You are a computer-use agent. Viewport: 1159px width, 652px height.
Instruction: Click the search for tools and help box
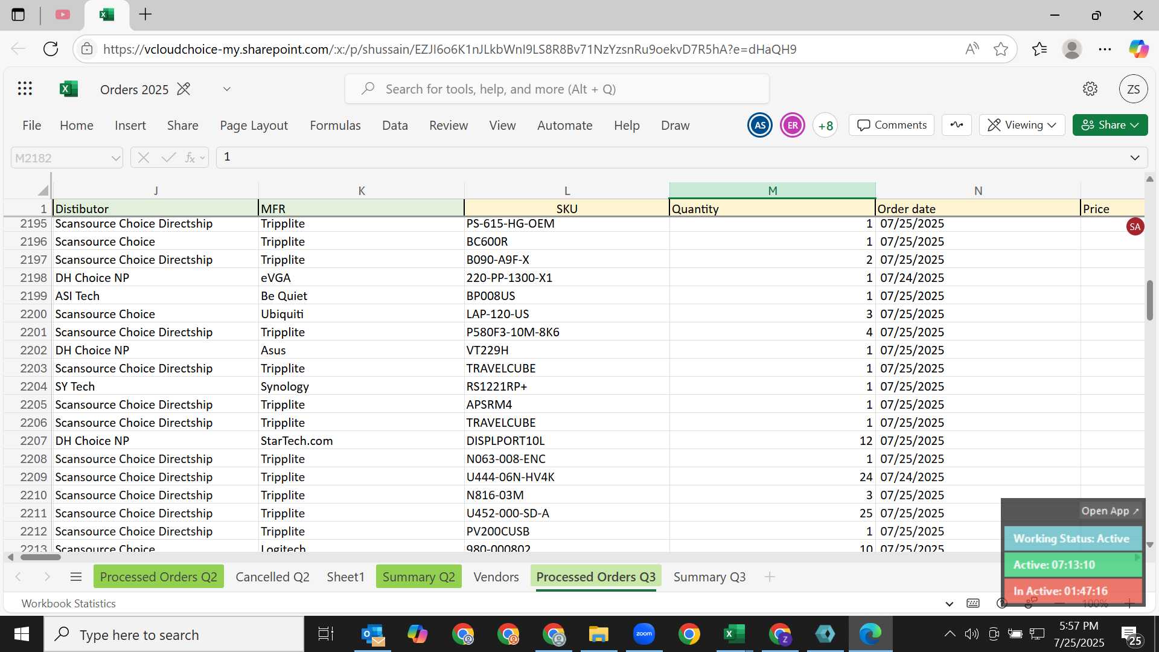tap(557, 89)
